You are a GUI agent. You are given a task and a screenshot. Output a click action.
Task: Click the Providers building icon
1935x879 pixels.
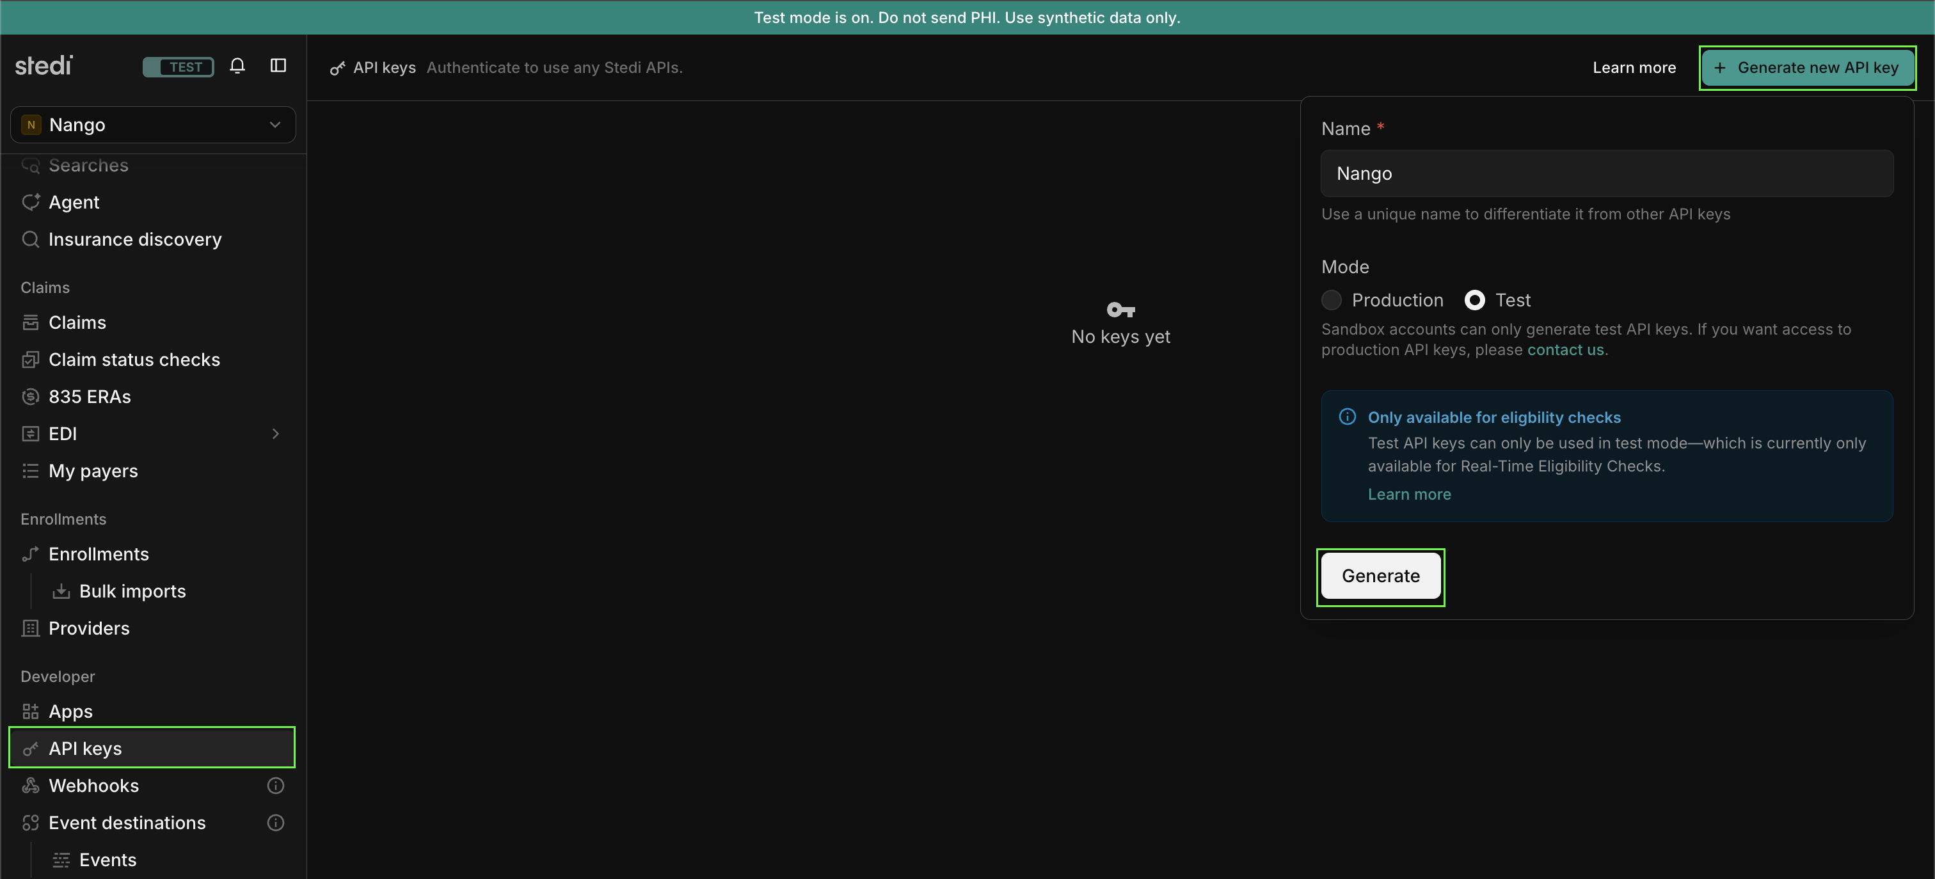coord(31,628)
